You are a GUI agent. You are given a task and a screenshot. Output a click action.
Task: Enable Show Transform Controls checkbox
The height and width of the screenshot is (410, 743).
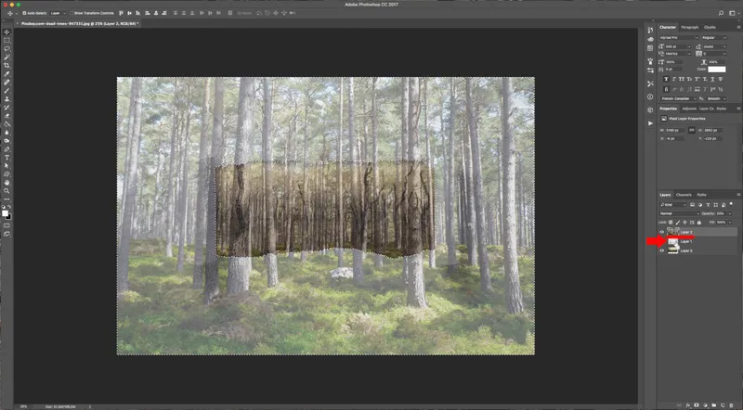(72, 13)
